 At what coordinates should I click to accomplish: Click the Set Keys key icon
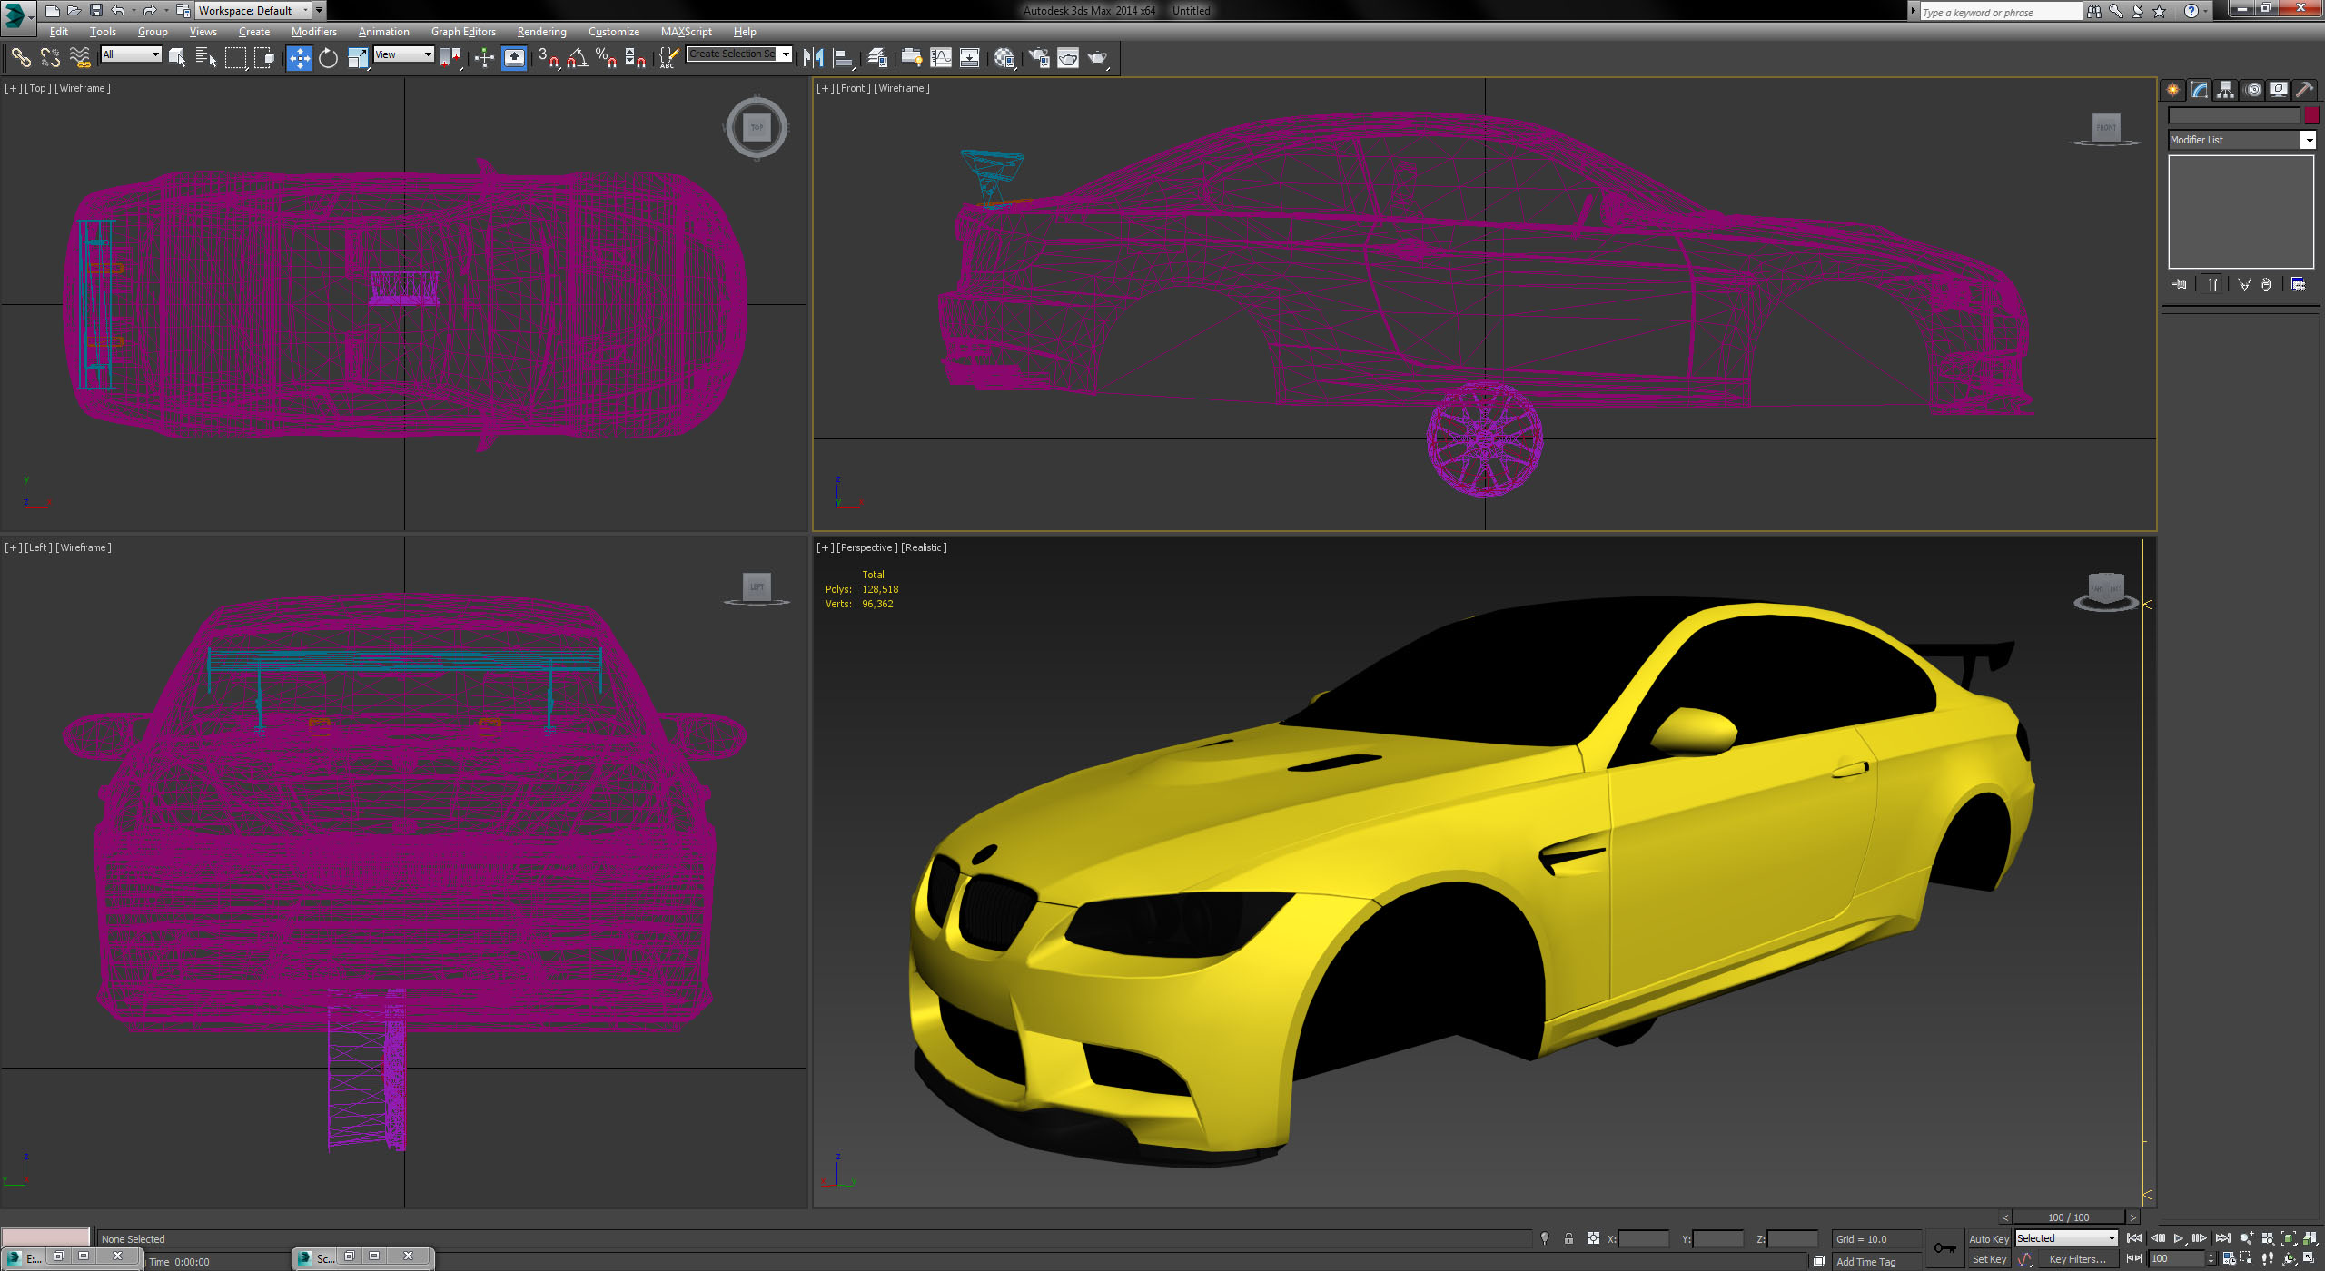coord(1944,1248)
